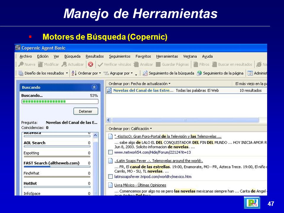Click the green Buscando progress bar

point(60,101)
